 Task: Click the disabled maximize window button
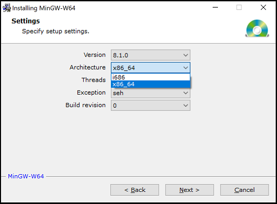click(239, 7)
